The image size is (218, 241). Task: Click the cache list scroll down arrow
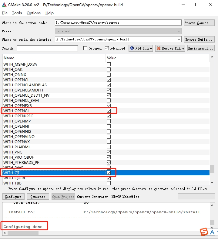point(212,182)
